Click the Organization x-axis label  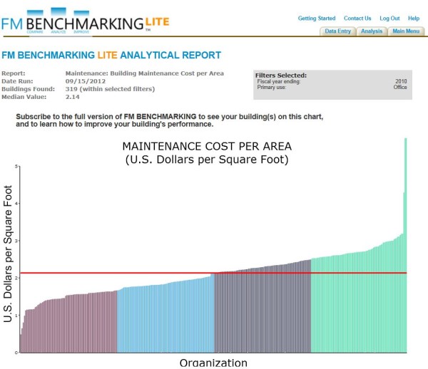tap(213, 363)
